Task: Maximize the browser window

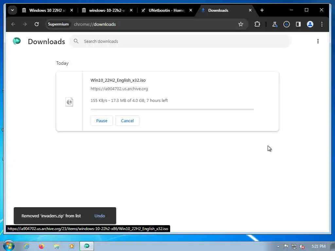Action: 306,10
